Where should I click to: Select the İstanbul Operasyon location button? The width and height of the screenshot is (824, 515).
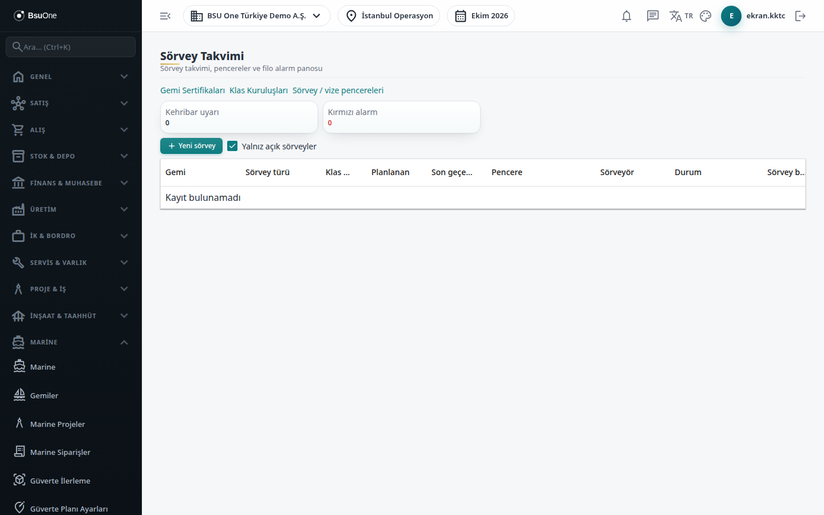coord(389,16)
